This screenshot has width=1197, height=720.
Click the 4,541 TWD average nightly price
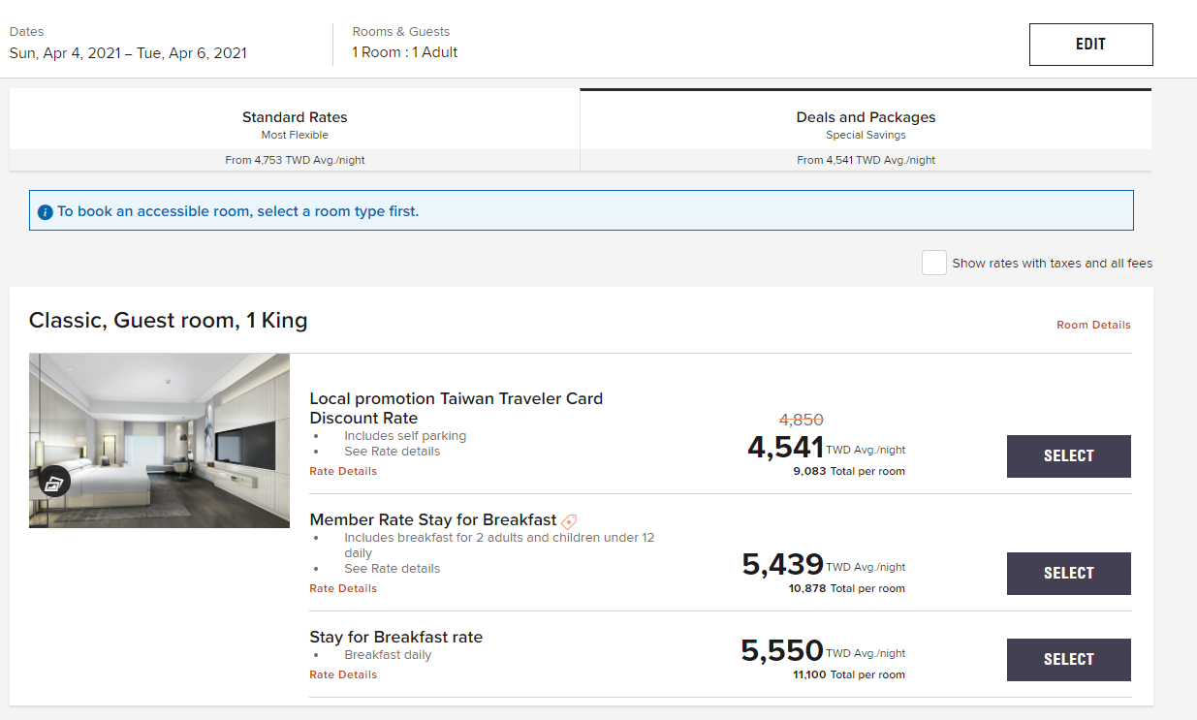tap(786, 448)
